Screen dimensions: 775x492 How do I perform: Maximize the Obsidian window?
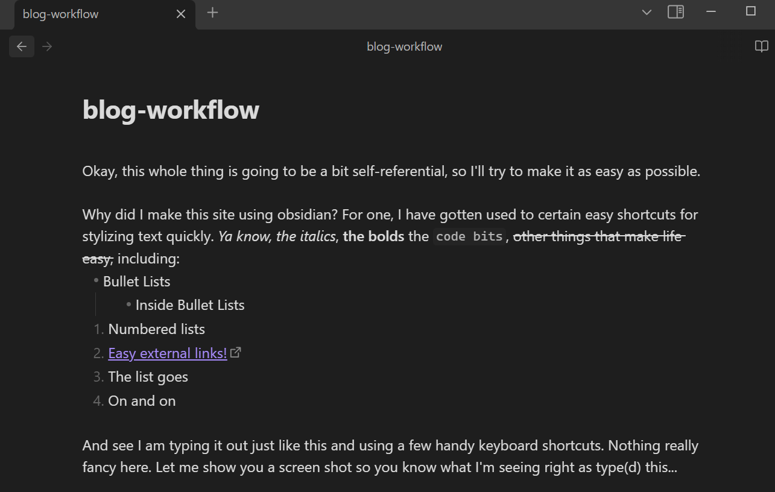tap(750, 11)
